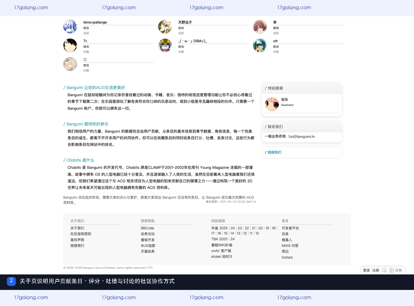The height and width of the screenshot is (306, 414).
Task: Open yearbook 22 link
Action: [247, 228]
